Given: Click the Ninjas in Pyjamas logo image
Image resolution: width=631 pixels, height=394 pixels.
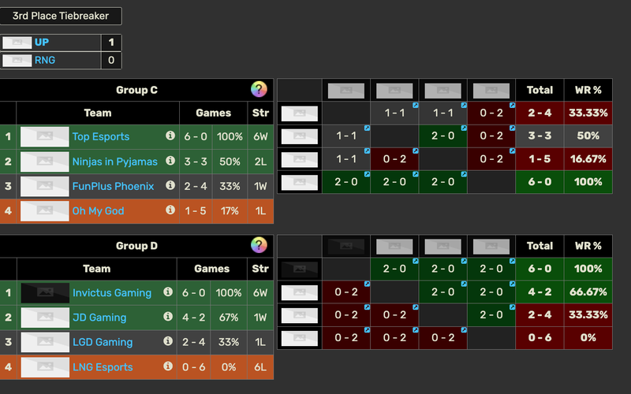Looking at the screenshot, I should click(x=45, y=162).
